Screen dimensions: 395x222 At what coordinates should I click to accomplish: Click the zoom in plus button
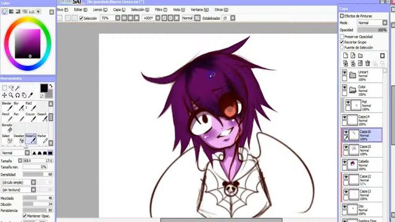tap(130, 18)
